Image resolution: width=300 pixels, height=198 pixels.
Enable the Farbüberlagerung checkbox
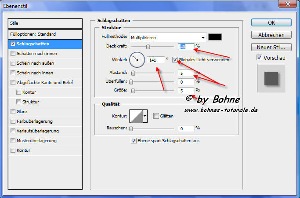tap(14, 121)
